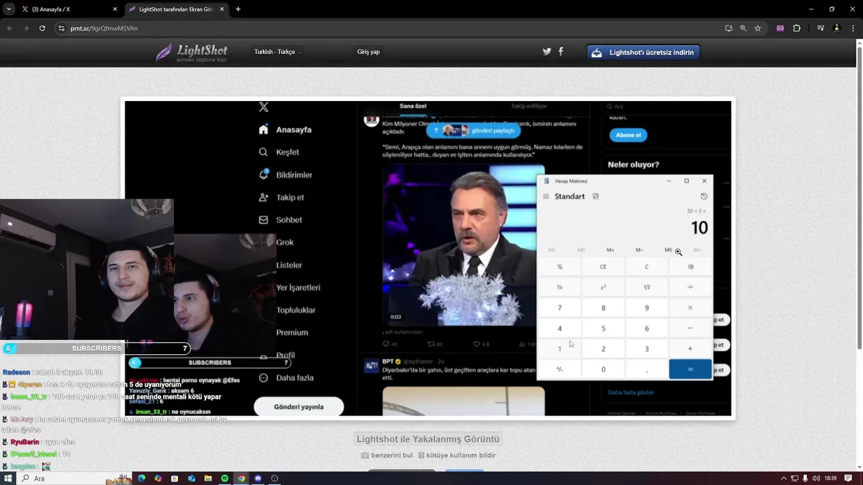Click the Giriş yap login link
Viewport: 863px width, 485px height.
[368, 52]
